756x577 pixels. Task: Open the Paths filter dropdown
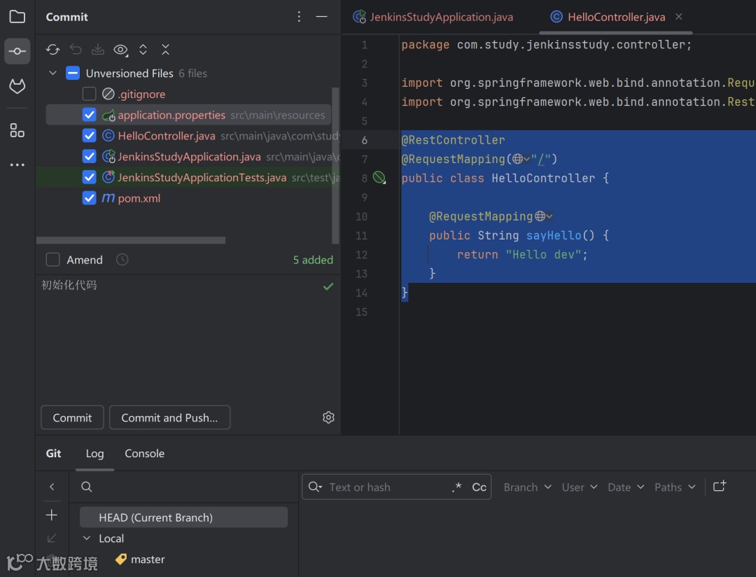pyautogui.click(x=675, y=487)
